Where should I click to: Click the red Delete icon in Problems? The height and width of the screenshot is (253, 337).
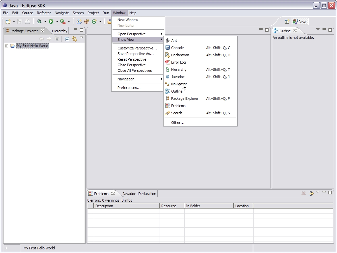[303, 193]
